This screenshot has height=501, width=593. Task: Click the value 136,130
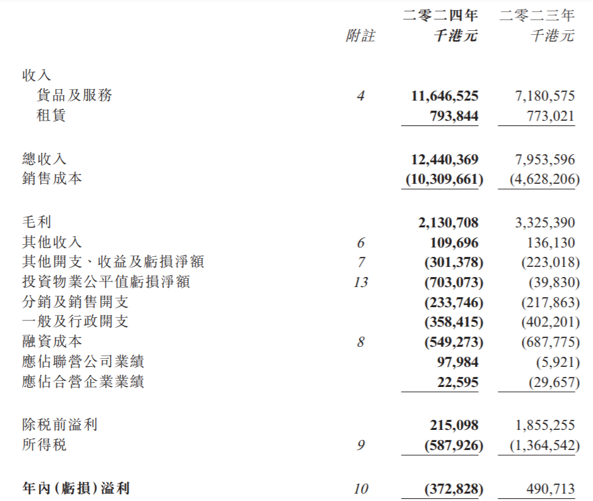click(x=551, y=243)
